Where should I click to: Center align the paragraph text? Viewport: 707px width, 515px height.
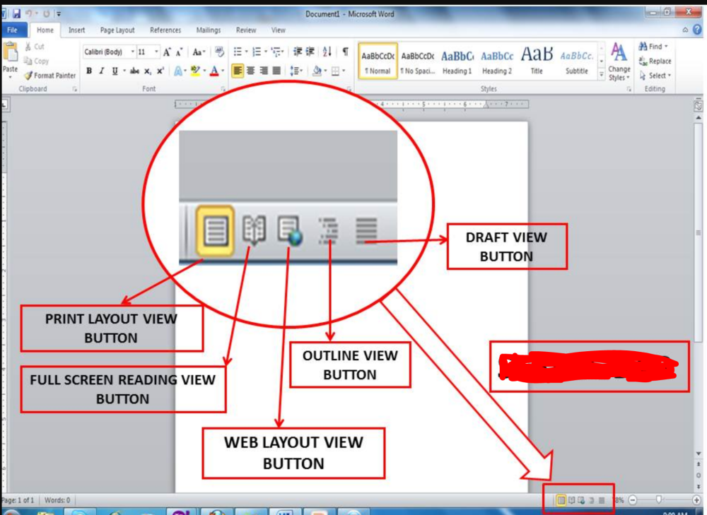[x=250, y=71]
